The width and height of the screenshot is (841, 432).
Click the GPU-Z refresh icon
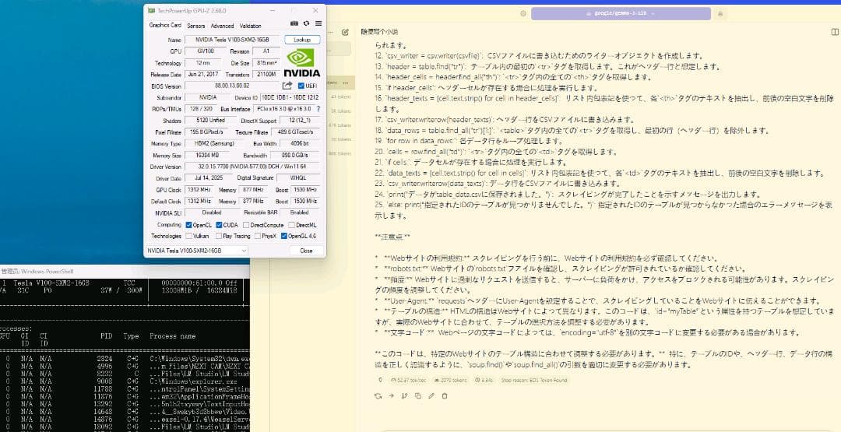(x=306, y=23)
